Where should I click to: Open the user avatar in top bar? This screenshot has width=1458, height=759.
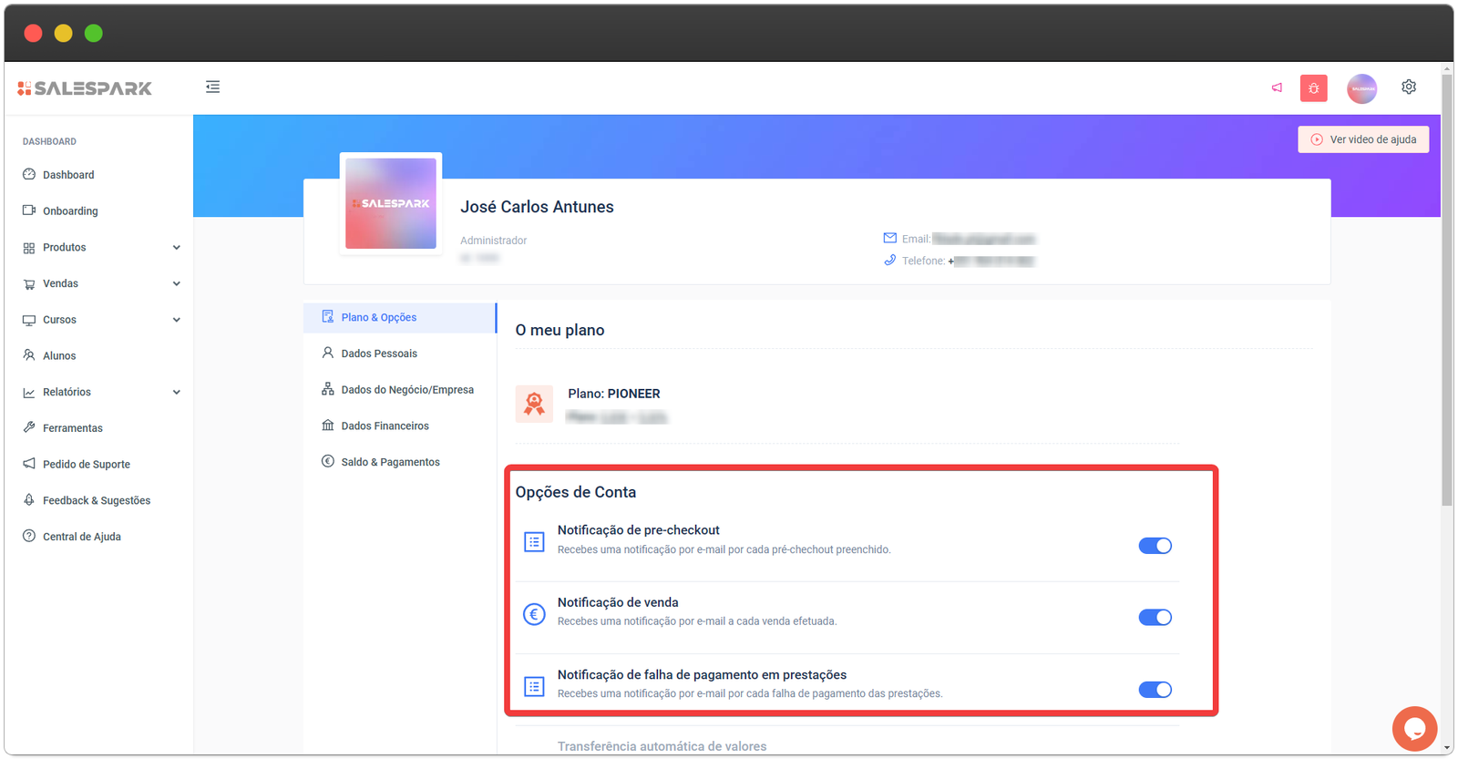tap(1361, 88)
